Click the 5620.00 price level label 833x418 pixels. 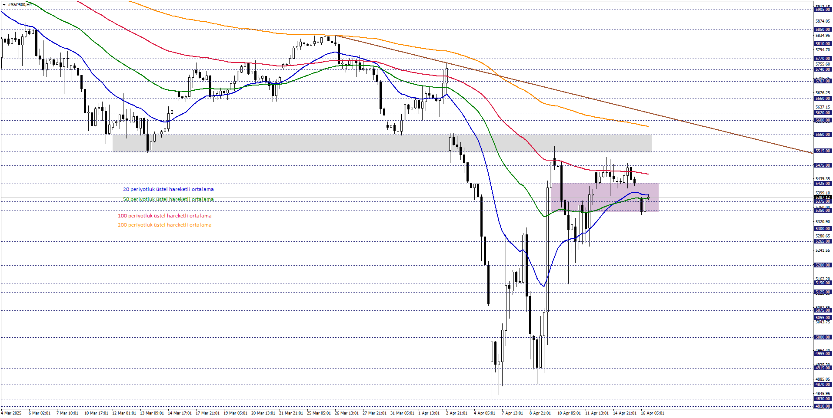823,113
